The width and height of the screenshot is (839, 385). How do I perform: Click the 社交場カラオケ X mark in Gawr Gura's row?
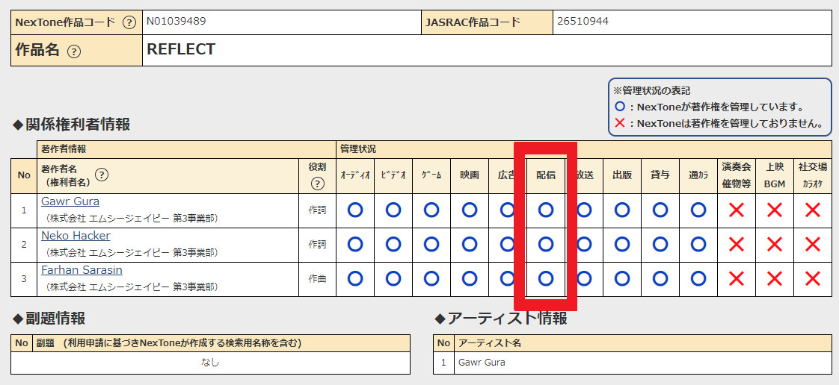(812, 210)
